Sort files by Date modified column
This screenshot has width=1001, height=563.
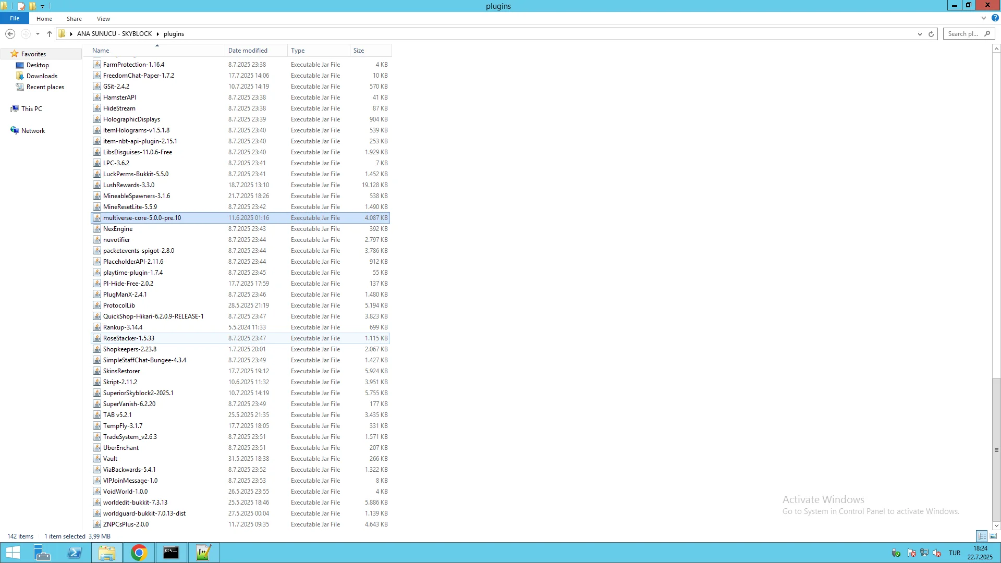click(x=256, y=51)
